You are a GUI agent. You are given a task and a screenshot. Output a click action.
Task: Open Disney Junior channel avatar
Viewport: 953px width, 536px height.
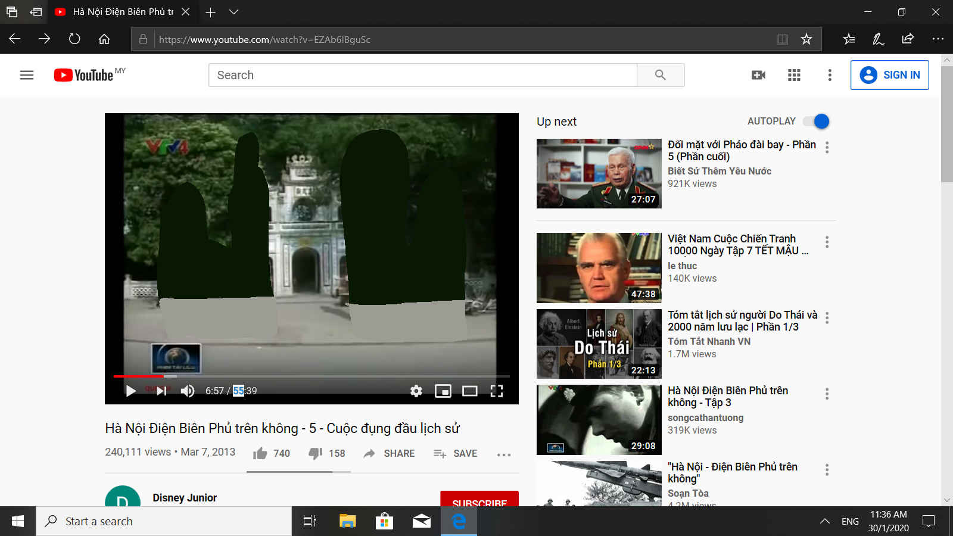coord(123,496)
